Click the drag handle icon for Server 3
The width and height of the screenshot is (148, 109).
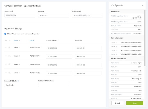(6, 64)
